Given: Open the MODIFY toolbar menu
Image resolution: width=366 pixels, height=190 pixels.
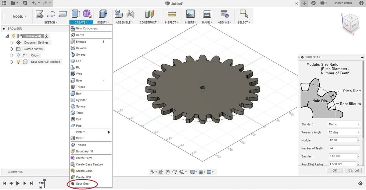Looking at the screenshot, I should click(x=103, y=22).
